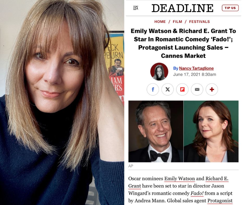Open the Festivals breadcrumb section

[x=199, y=22]
